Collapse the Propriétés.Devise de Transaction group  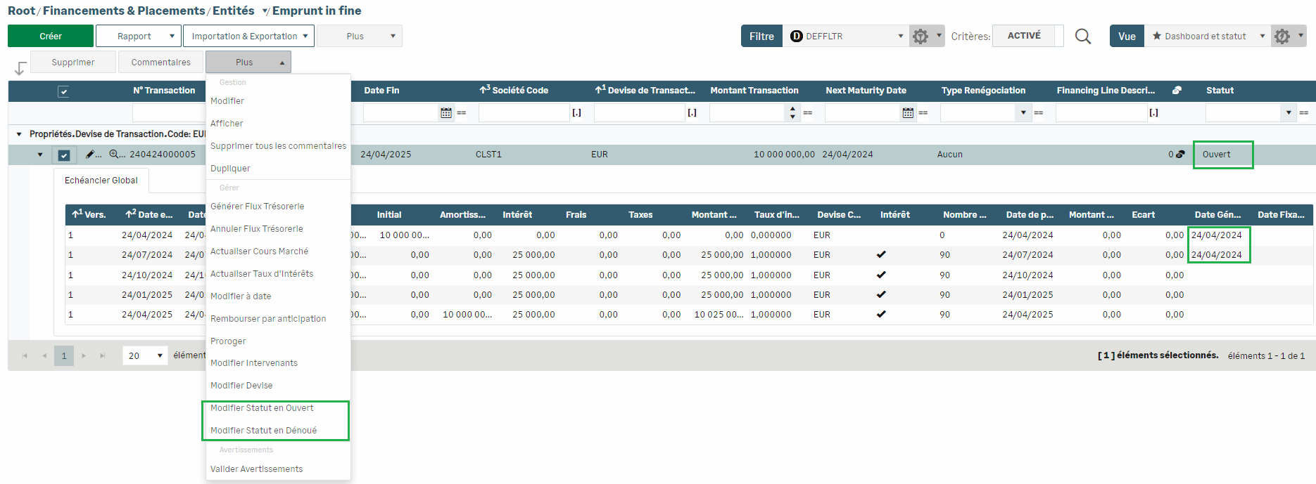point(19,134)
